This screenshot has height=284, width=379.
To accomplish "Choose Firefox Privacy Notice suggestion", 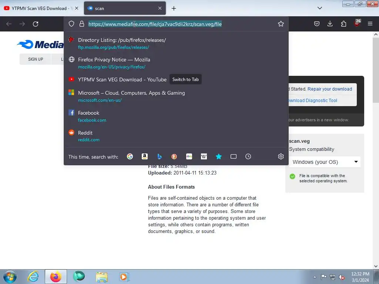I will (176, 63).
